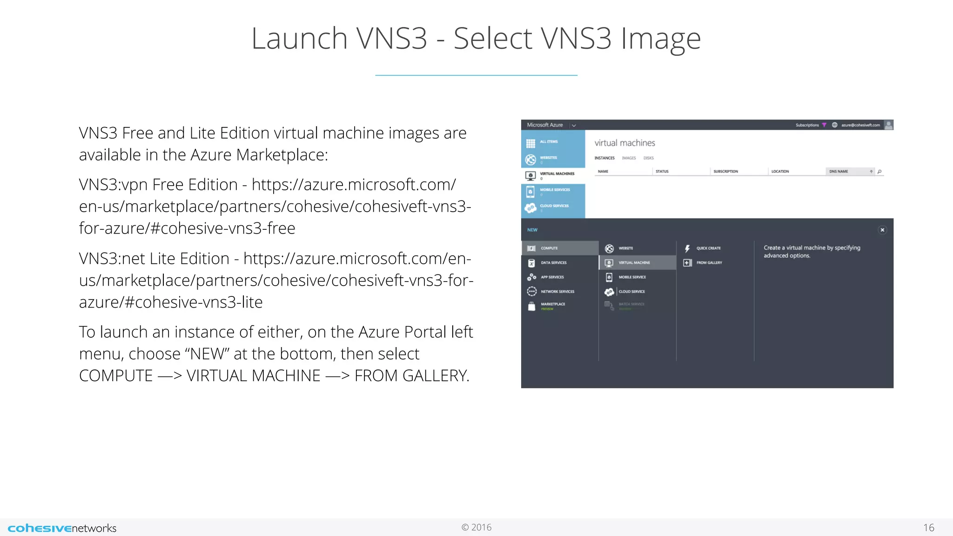The image size is (953, 536).
Task: Pick the Website globe icon in NEW panel
Action: click(x=609, y=248)
